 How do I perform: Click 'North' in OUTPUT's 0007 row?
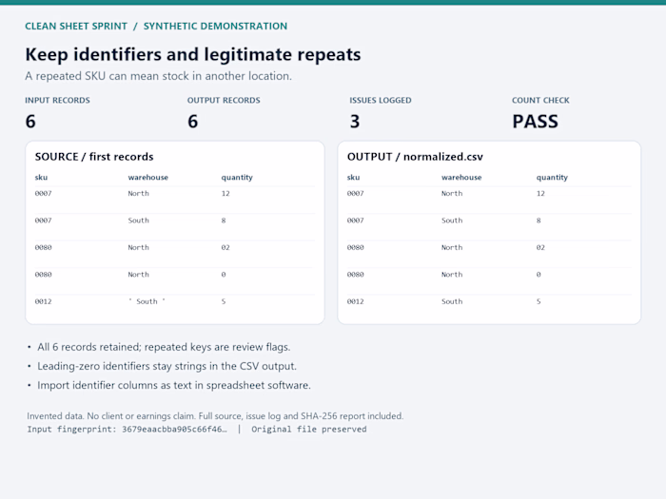(x=452, y=194)
